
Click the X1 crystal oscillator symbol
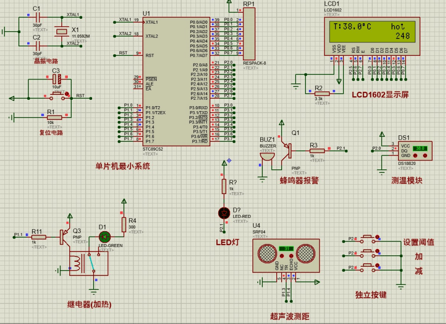tap(61, 31)
